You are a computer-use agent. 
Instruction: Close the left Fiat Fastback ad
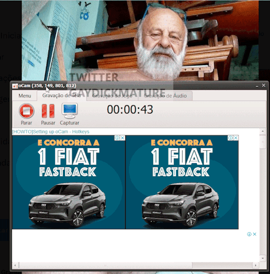(122, 138)
